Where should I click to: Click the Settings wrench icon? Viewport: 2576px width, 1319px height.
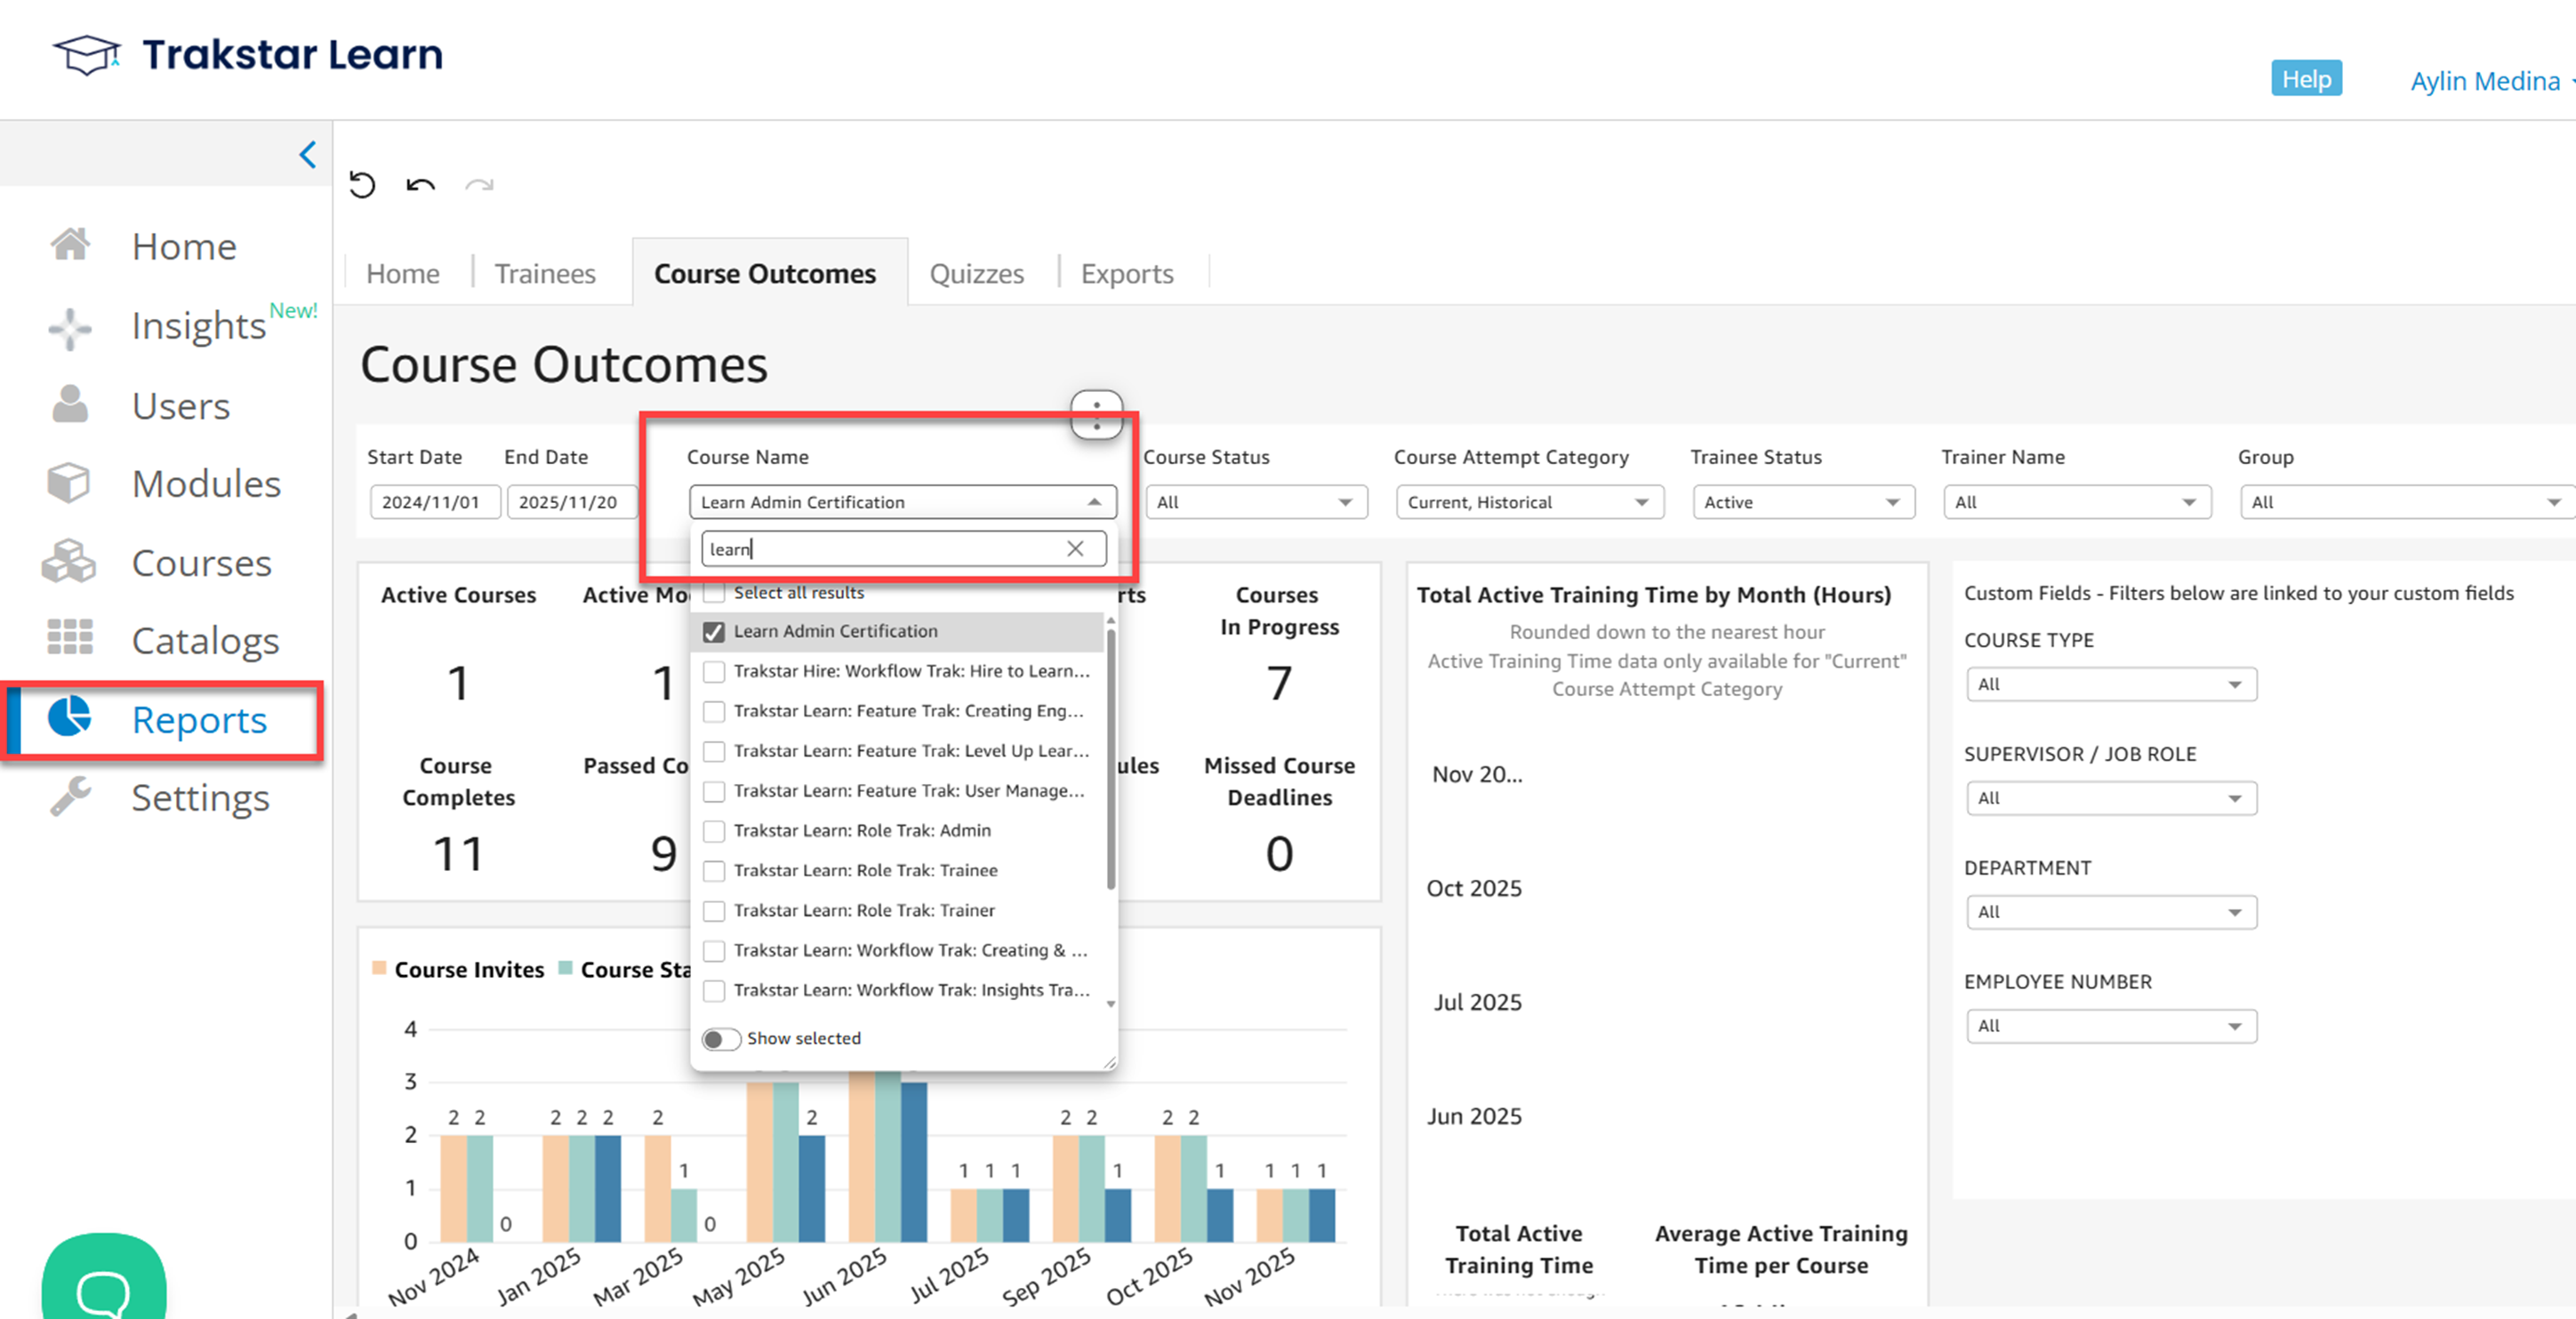(x=69, y=796)
